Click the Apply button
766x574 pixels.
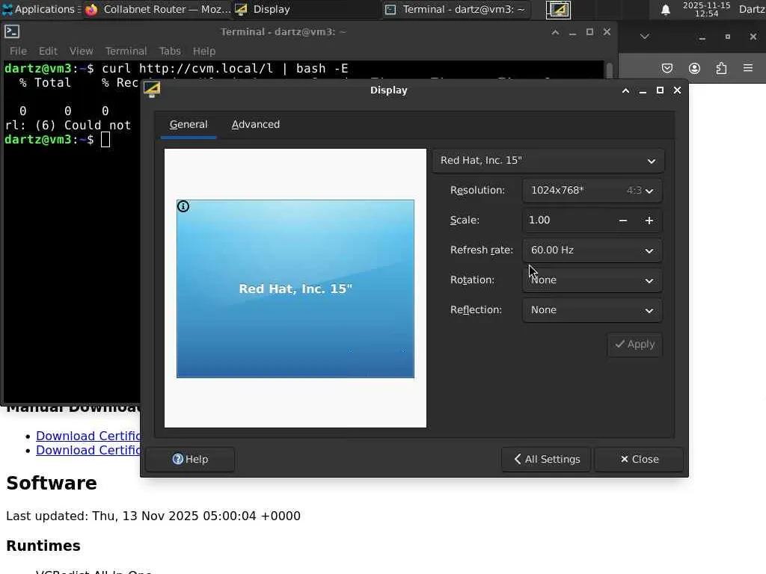tap(634, 345)
